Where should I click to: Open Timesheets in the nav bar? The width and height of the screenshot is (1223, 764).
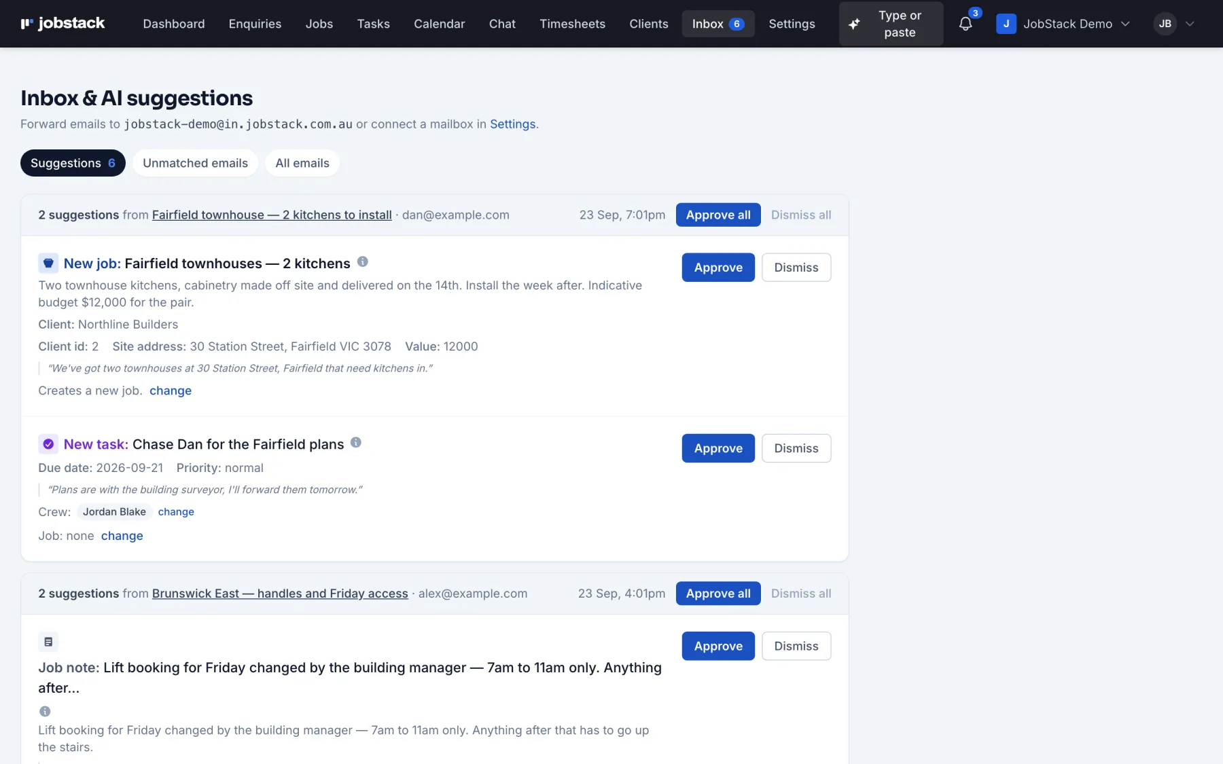tap(572, 24)
